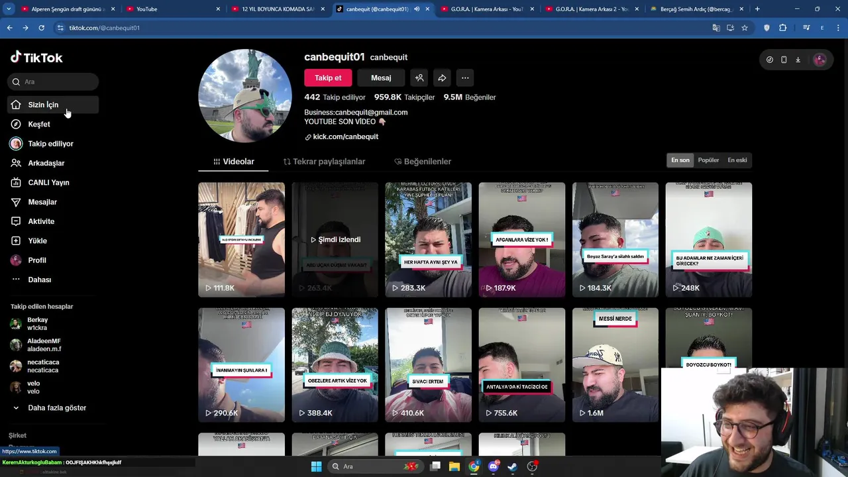The height and width of the screenshot is (477, 848).
Task: Open the kick.com/canbequit bio link
Action: coord(341,136)
